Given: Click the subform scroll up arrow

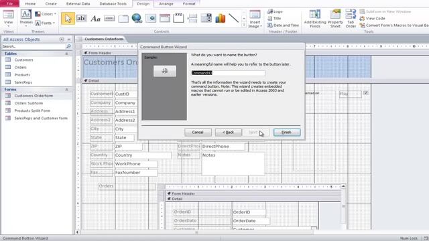Looking at the screenshot, I should point(343,186).
